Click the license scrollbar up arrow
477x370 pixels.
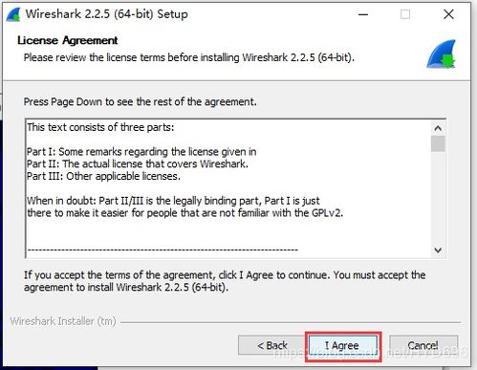pos(438,128)
